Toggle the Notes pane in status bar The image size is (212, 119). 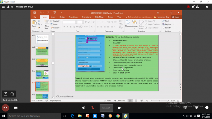[x=108, y=101]
